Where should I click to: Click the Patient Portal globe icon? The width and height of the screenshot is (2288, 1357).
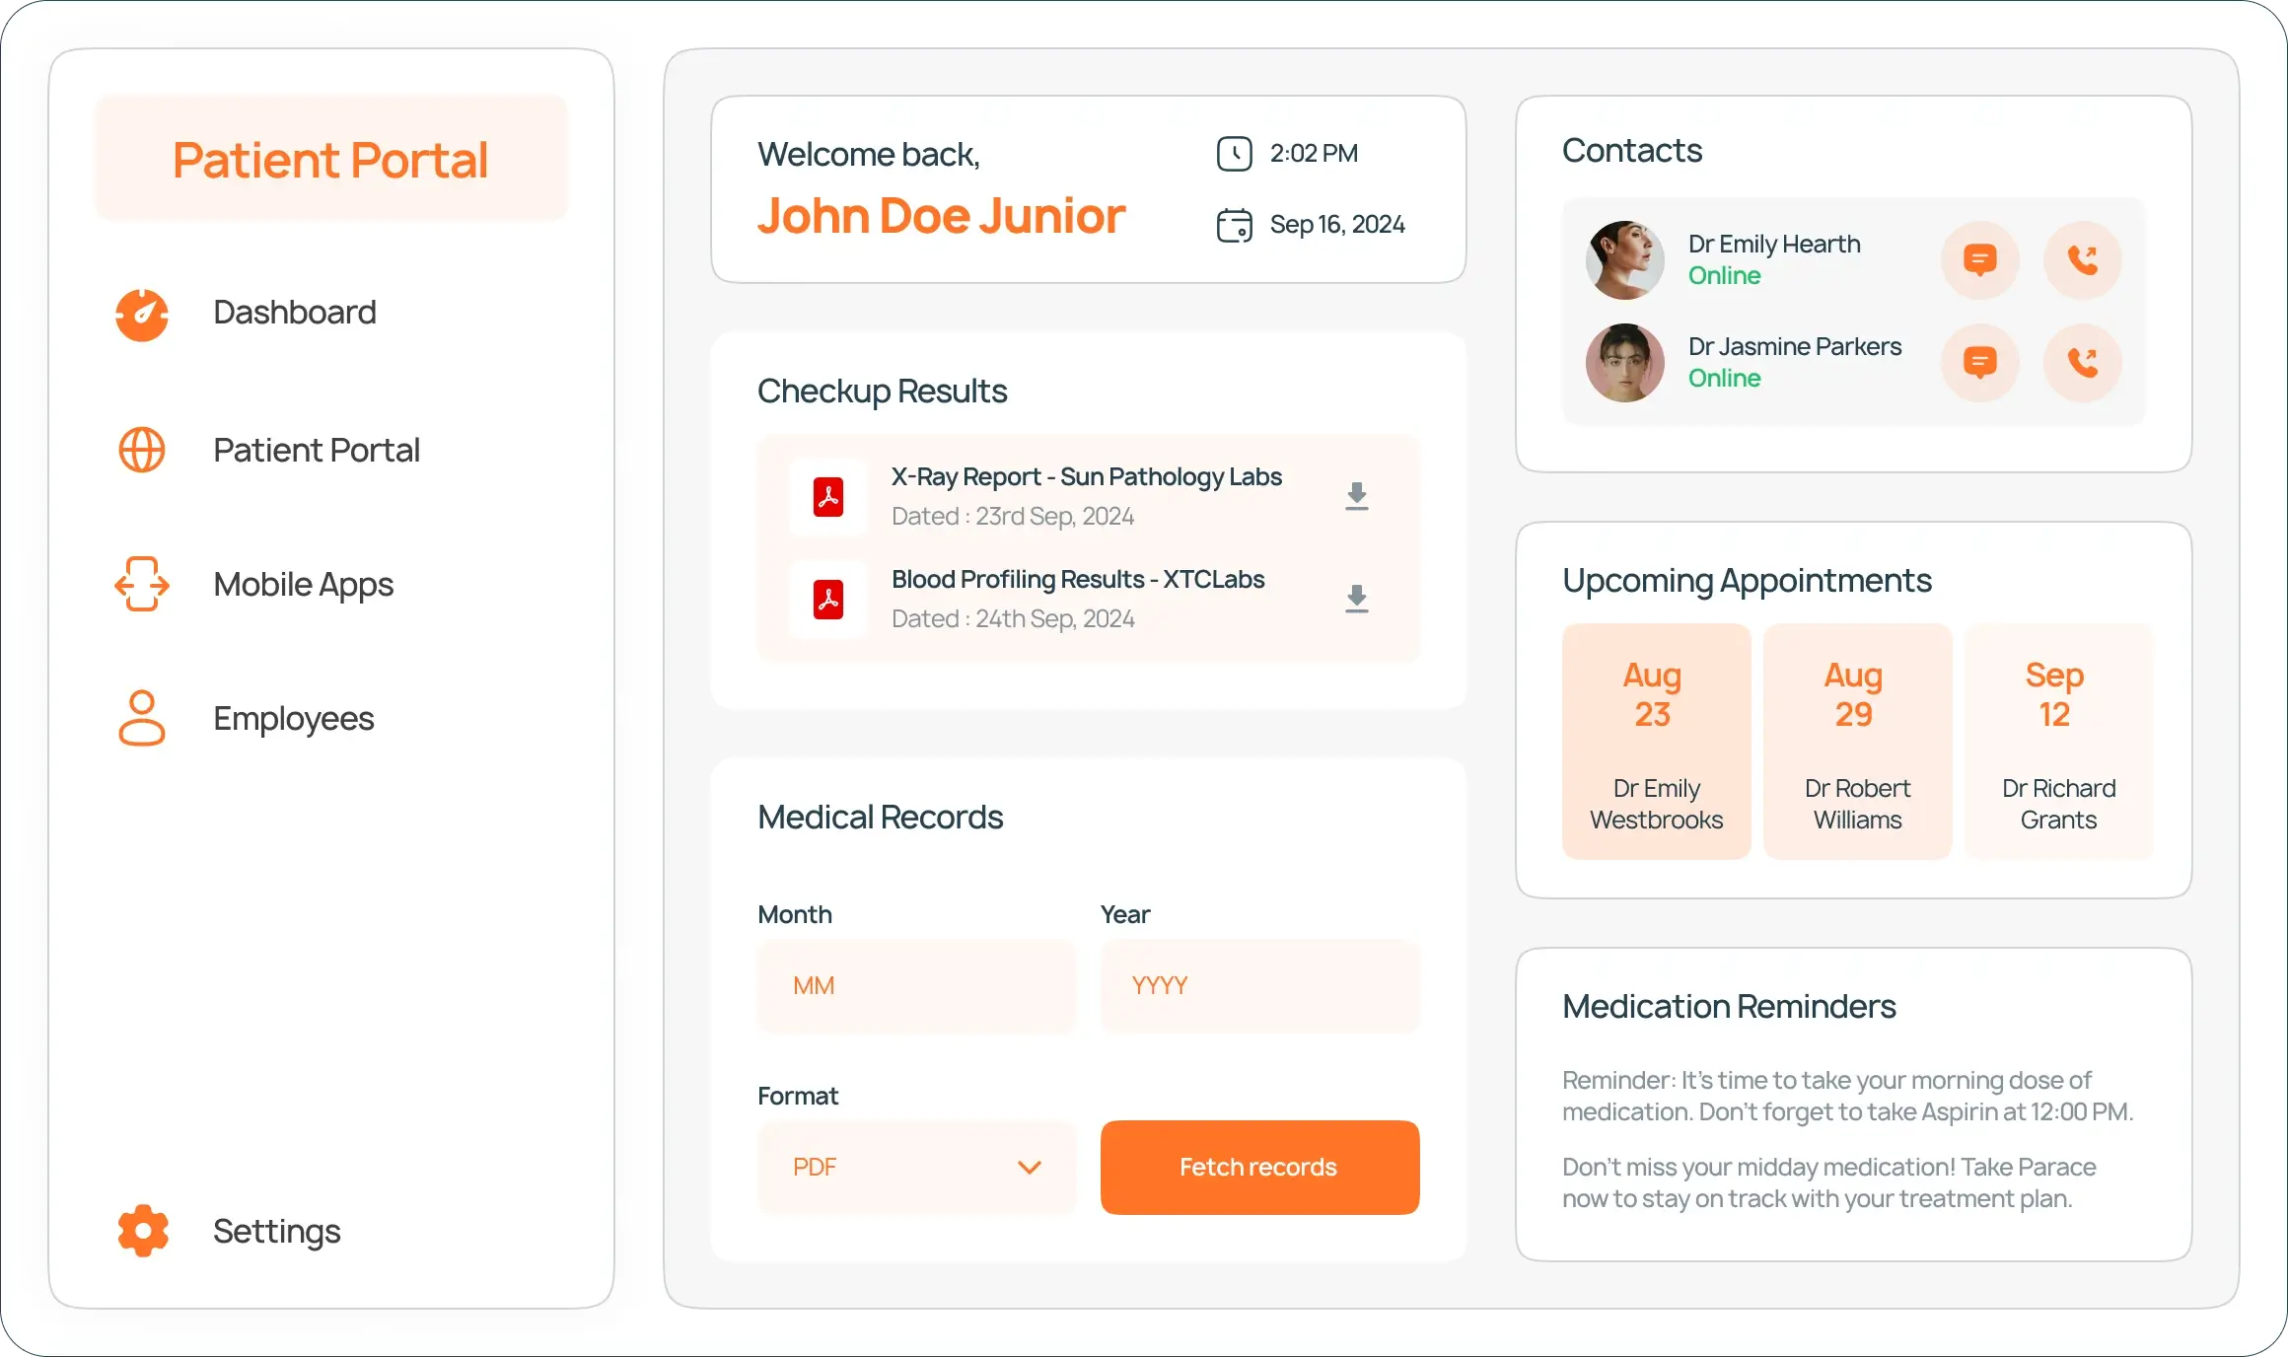(142, 450)
